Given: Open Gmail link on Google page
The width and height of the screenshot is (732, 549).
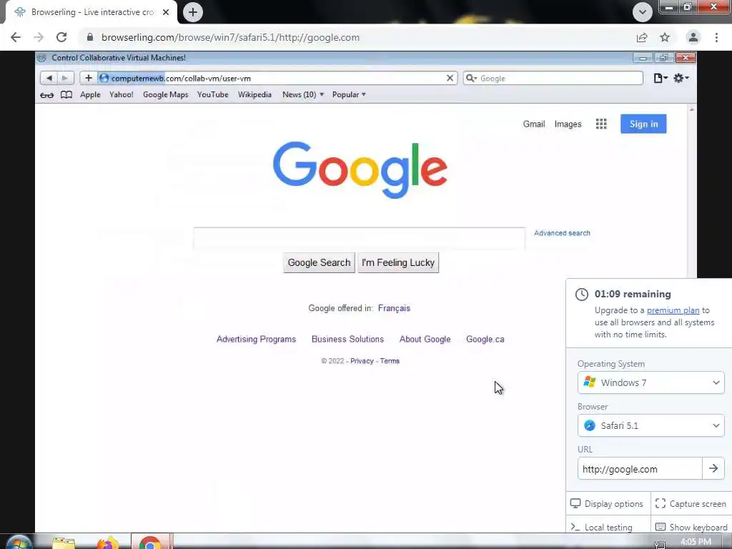Looking at the screenshot, I should point(533,124).
